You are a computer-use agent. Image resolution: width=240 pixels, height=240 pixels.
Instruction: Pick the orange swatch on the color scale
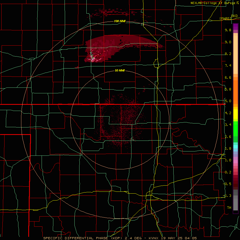235,92
